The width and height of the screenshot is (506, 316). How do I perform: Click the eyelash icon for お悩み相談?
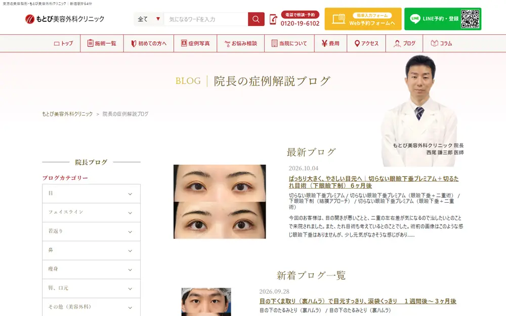click(x=227, y=43)
